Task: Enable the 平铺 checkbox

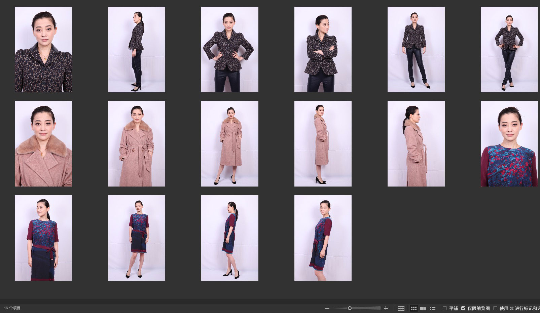Action: tap(445, 308)
